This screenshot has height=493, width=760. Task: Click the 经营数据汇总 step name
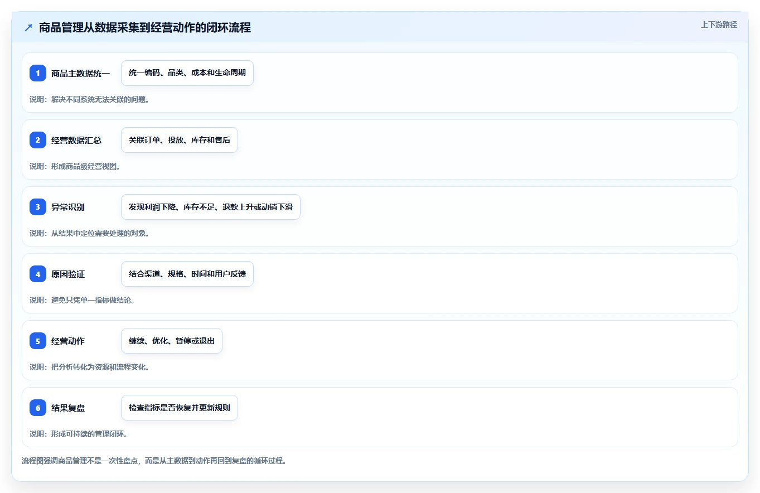(76, 140)
